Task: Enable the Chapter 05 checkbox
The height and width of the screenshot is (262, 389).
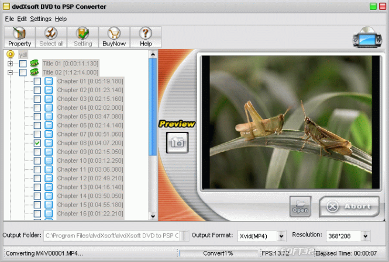Action: coord(37,117)
